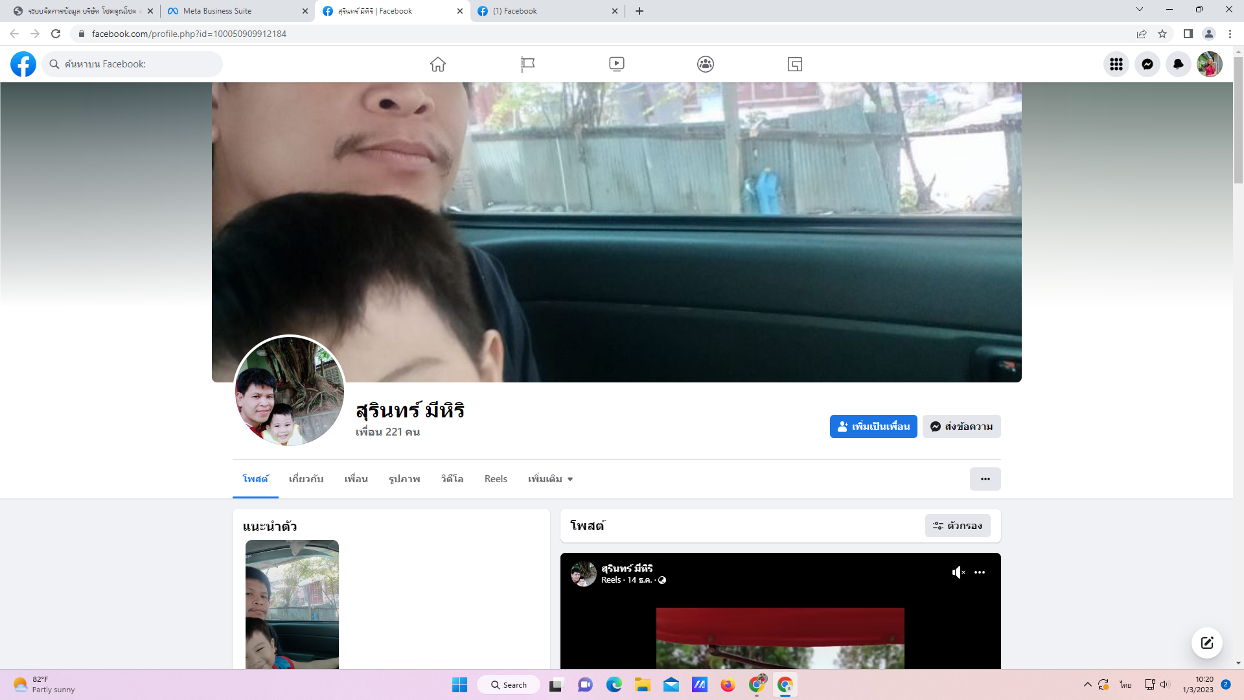The height and width of the screenshot is (700, 1244).
Task: Open the profile three-dots options menu
Action: (985, 479)
